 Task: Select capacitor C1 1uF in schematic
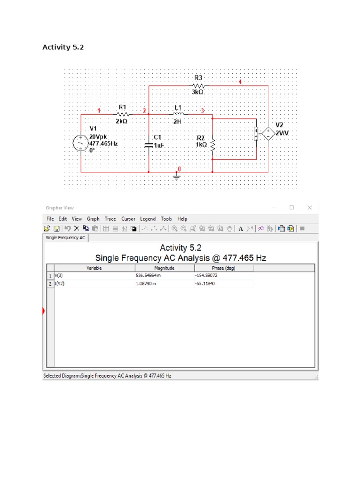[x=149, y=145]
